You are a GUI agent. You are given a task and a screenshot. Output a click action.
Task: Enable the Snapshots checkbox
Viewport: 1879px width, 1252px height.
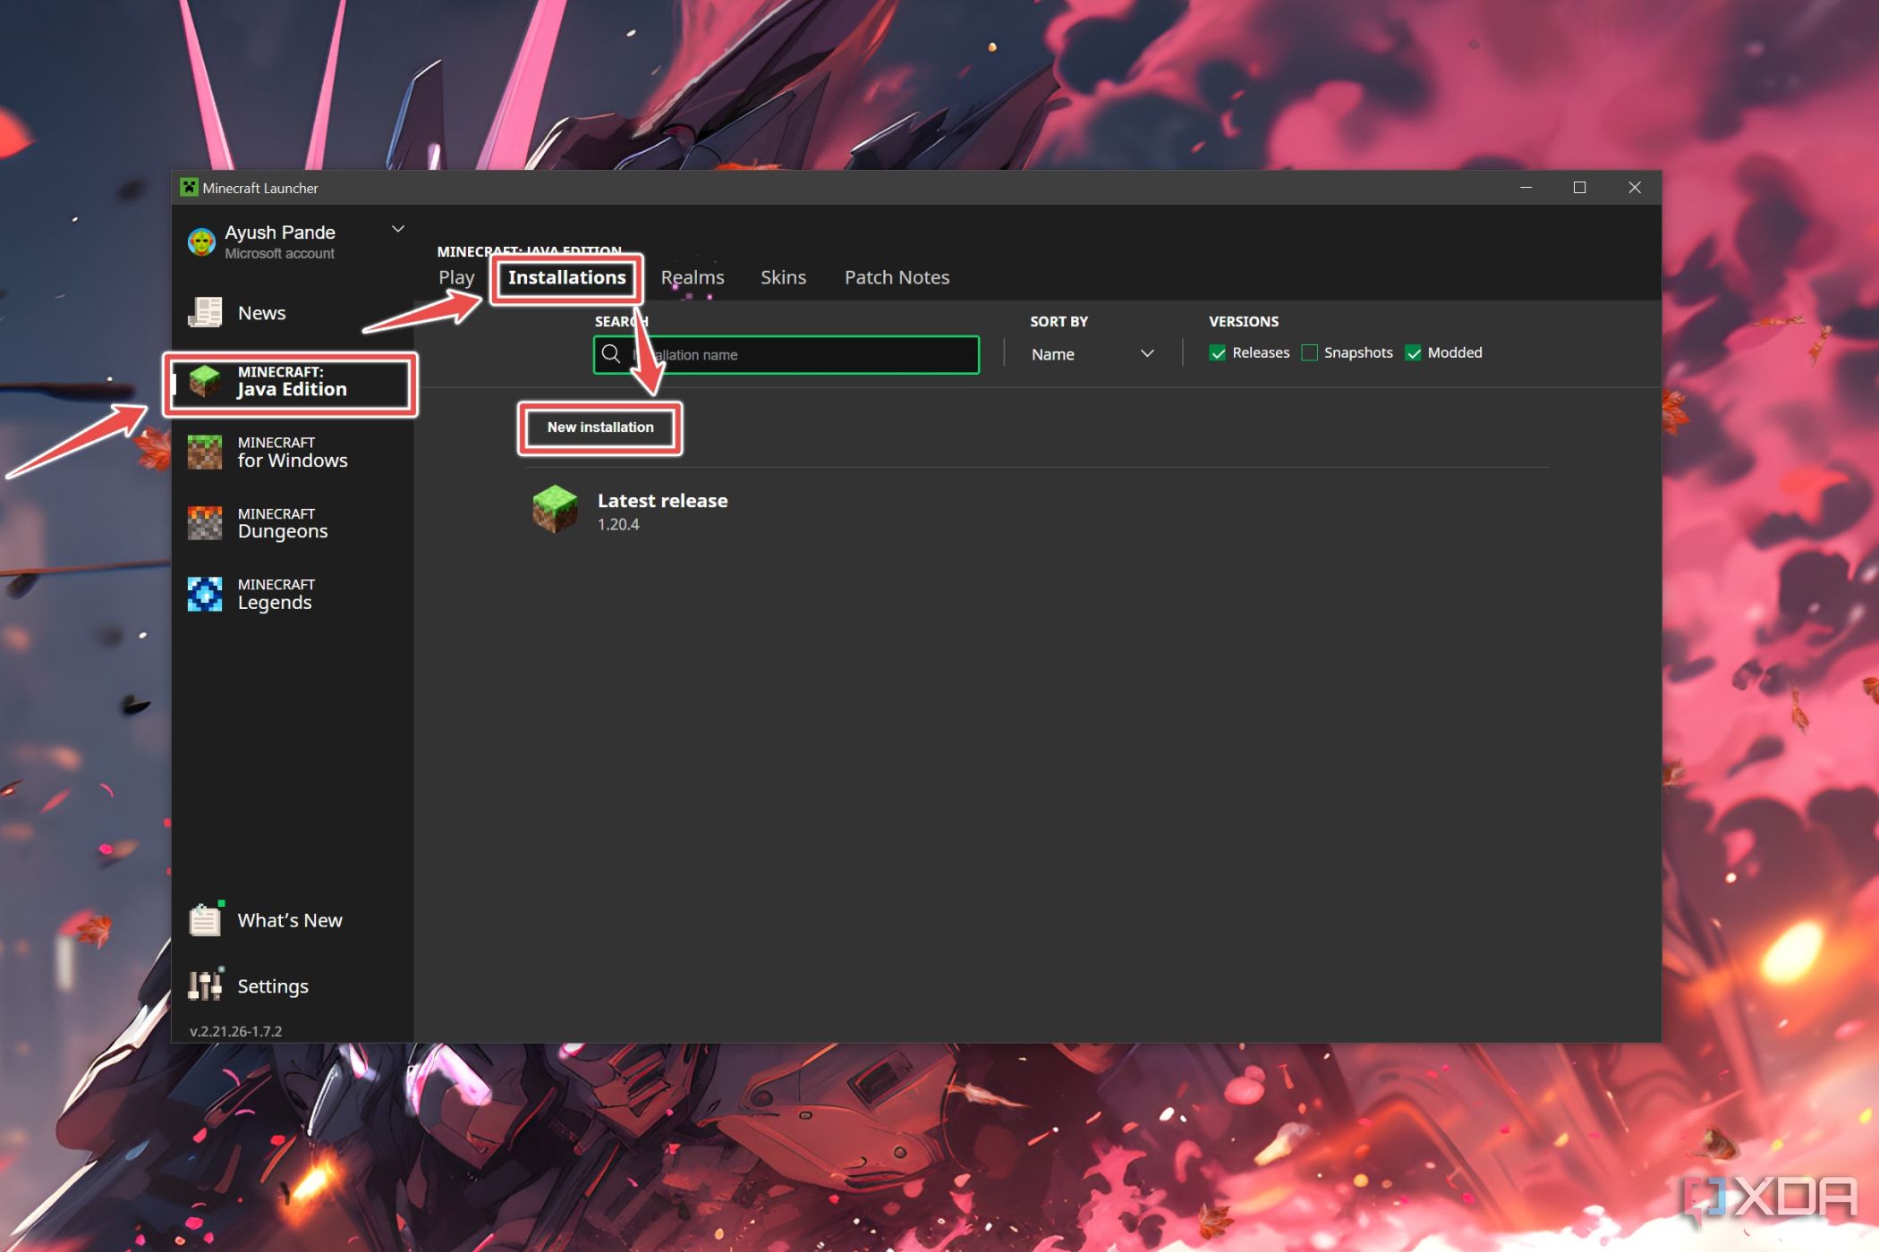[1309, 353]
